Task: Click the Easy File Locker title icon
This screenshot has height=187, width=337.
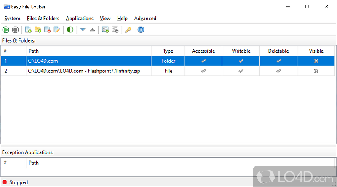Action: point(7,7)
